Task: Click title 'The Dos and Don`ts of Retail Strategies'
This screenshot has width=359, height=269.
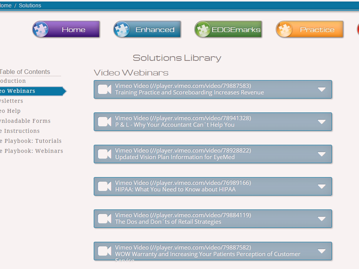Action: [168, 222]
